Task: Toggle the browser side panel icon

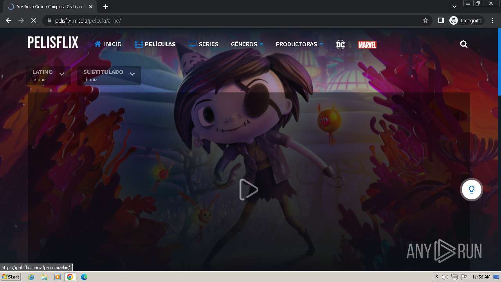Action: pos(441,20)
